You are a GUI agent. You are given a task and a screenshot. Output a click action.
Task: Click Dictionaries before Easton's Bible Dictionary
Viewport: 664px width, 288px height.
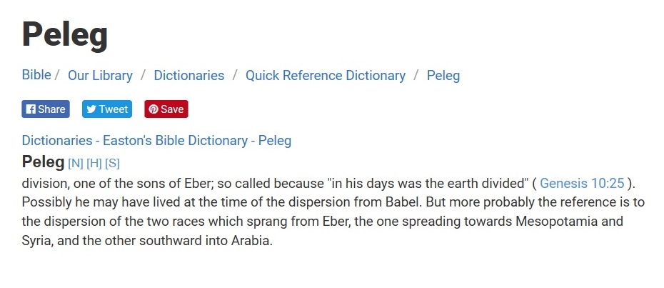tap(57, 140)
